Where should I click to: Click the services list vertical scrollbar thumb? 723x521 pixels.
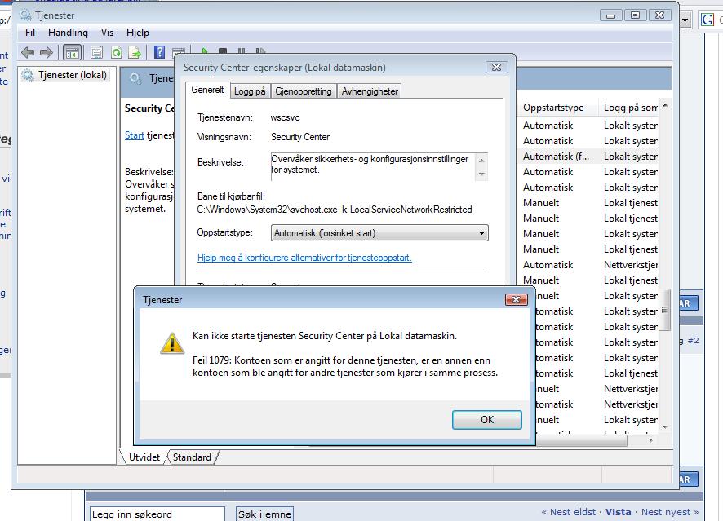click(x=665, y=310)
